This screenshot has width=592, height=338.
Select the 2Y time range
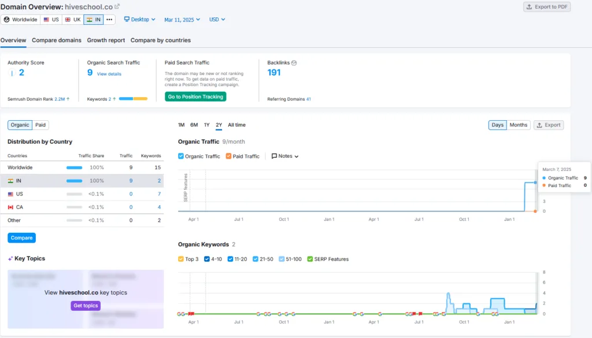pos(219,125)
